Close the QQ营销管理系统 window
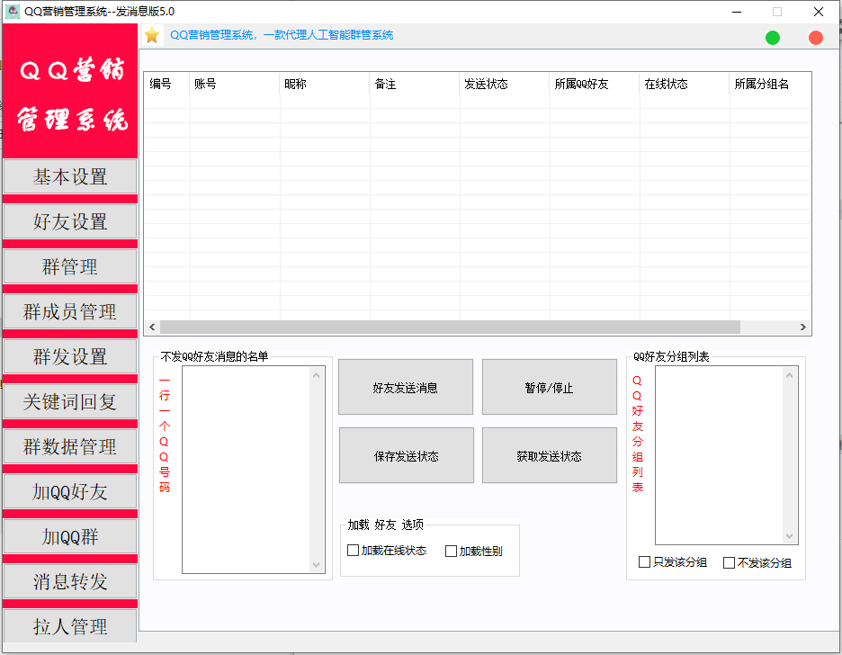This screenshot has height=655, width=842. 819,12
